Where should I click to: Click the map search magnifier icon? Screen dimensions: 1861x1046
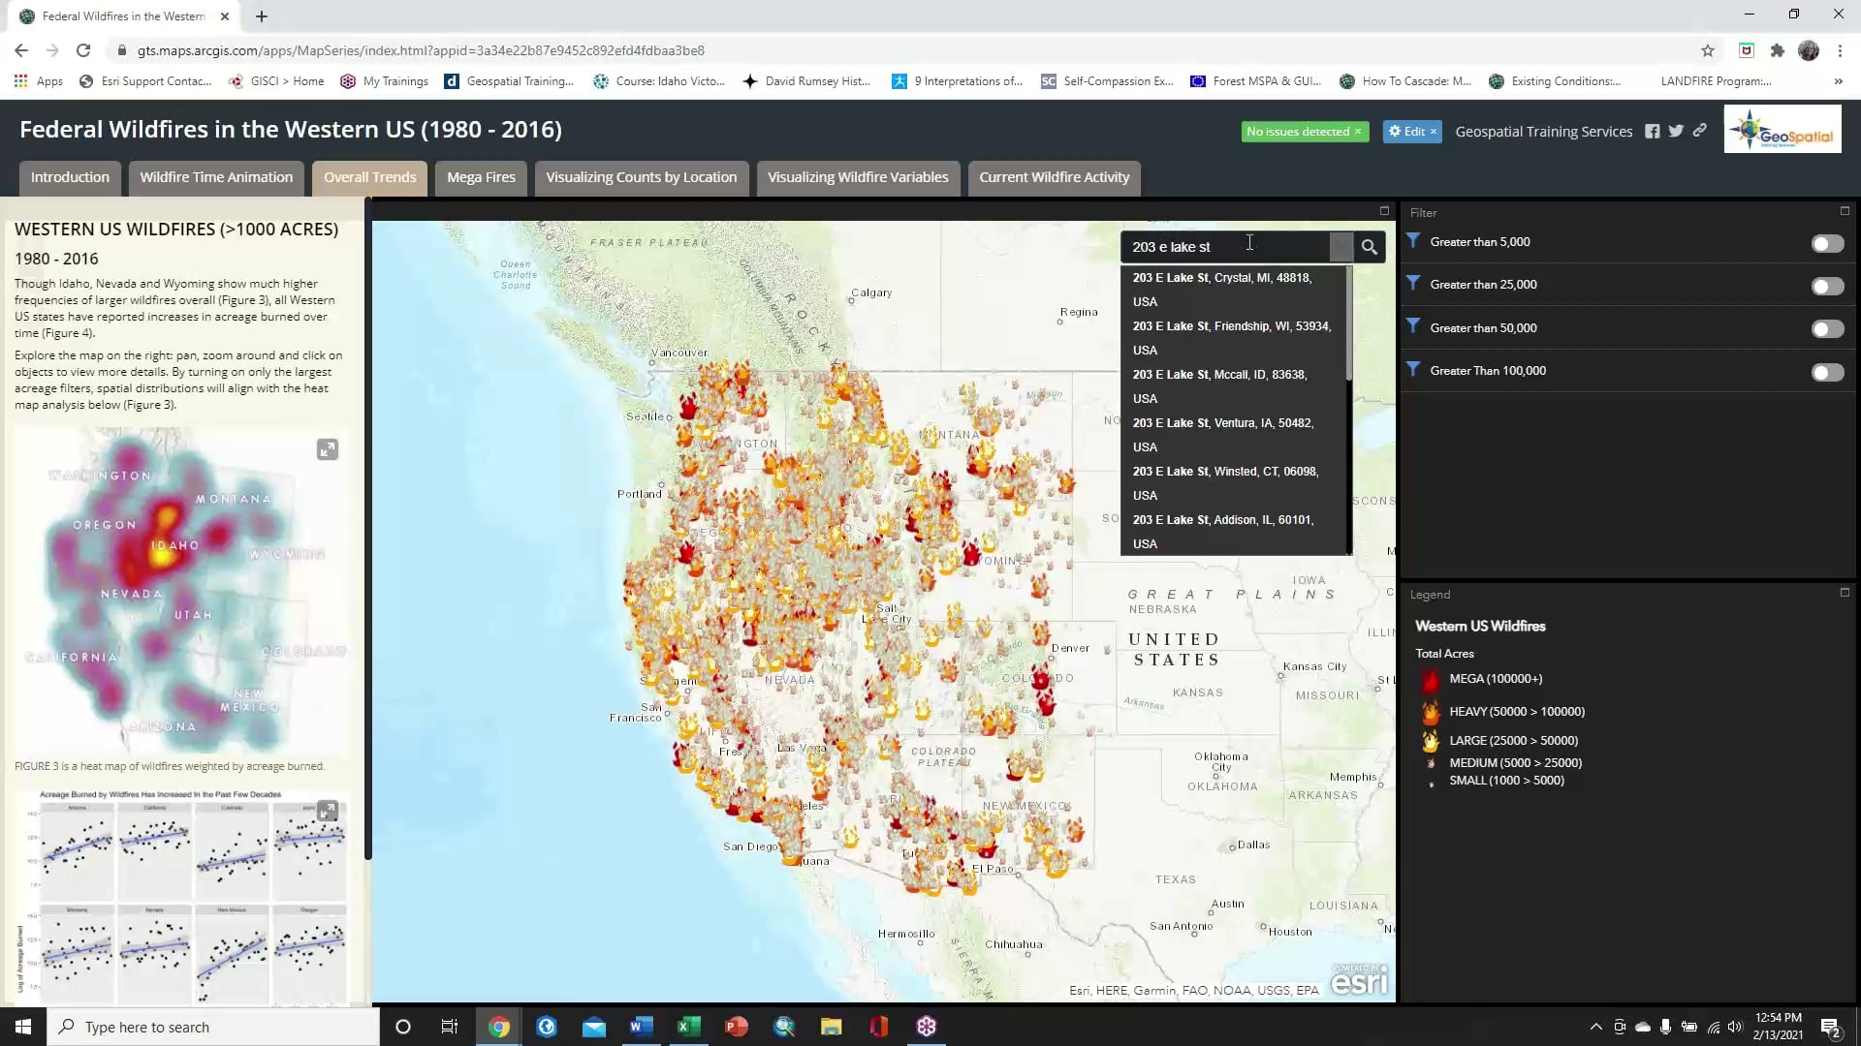click(x=1369, y=247)
